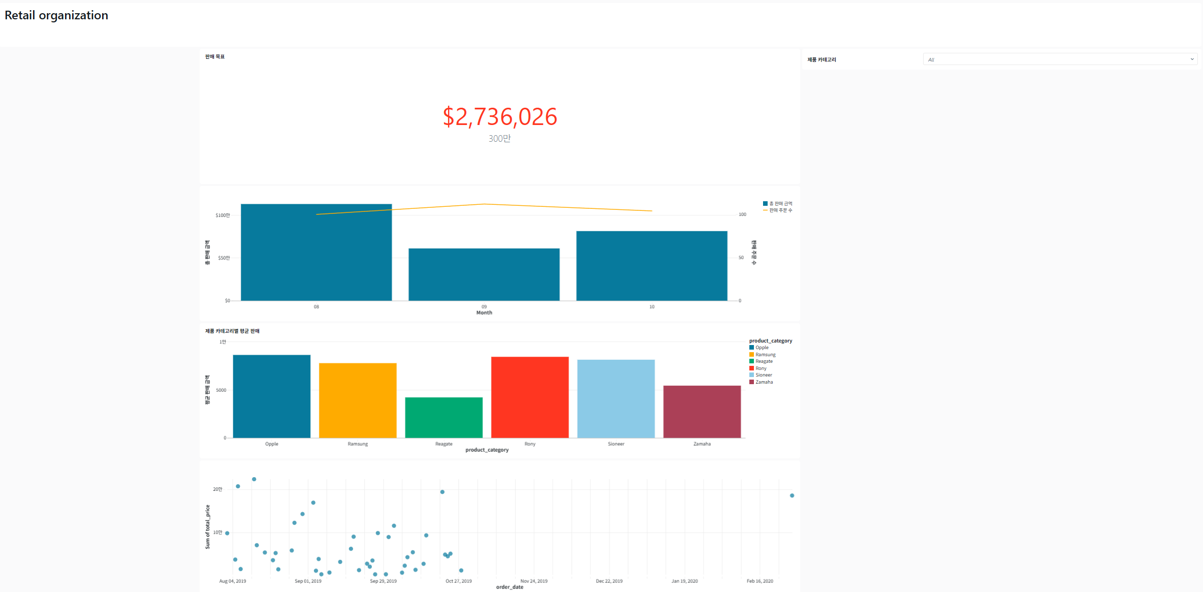The image size is (1203, 592).
Task: Click the Retail organization dashboard title
Action: click(x=56, y=15)
